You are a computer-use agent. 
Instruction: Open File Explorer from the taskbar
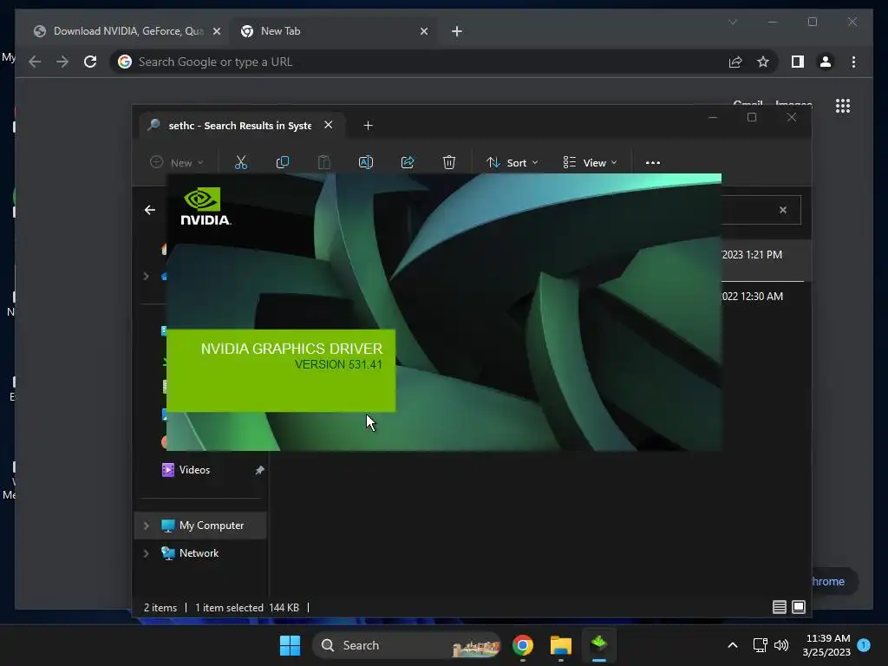coord(561,645)
